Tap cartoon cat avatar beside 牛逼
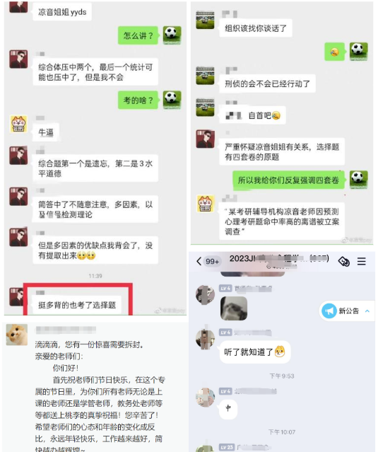This screenshot has height=452, width=378. click(18, 124)
